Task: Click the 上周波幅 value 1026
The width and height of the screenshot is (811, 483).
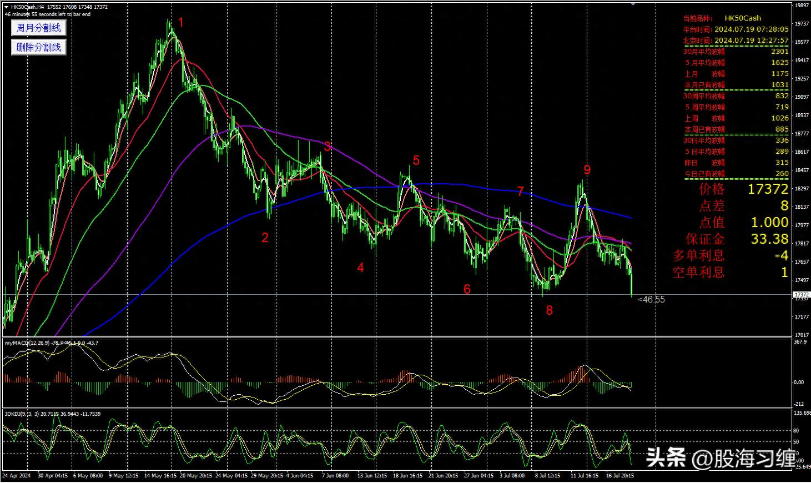Action: point(780,118)
